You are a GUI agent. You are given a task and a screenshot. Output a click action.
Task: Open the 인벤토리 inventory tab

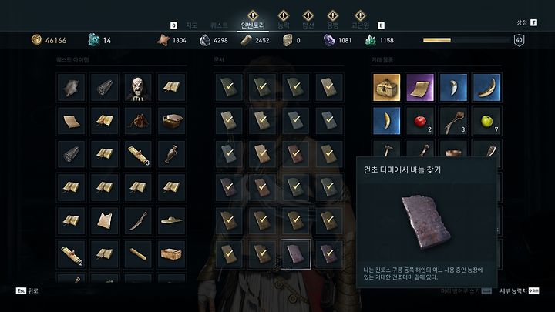coord(253,25)
